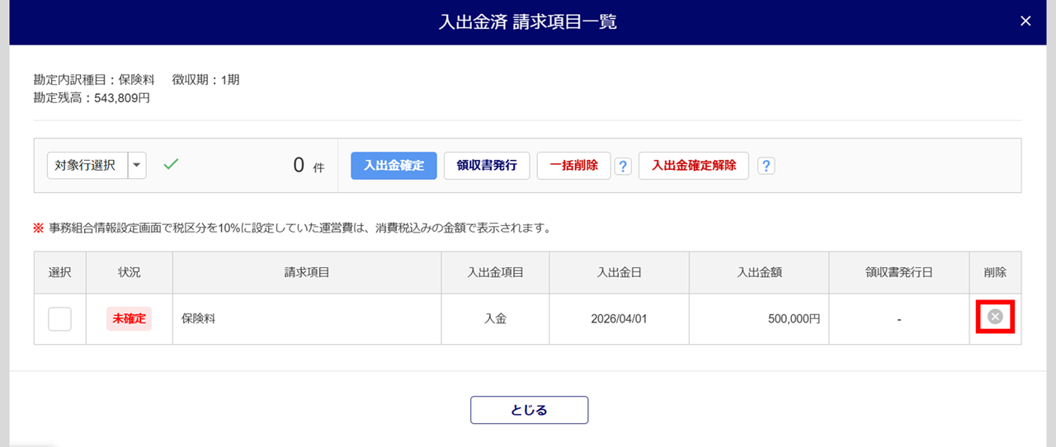Select the 2026/04/01 date cell
The width and height of the screenshot is (1056, 447).
pos(619,318)
